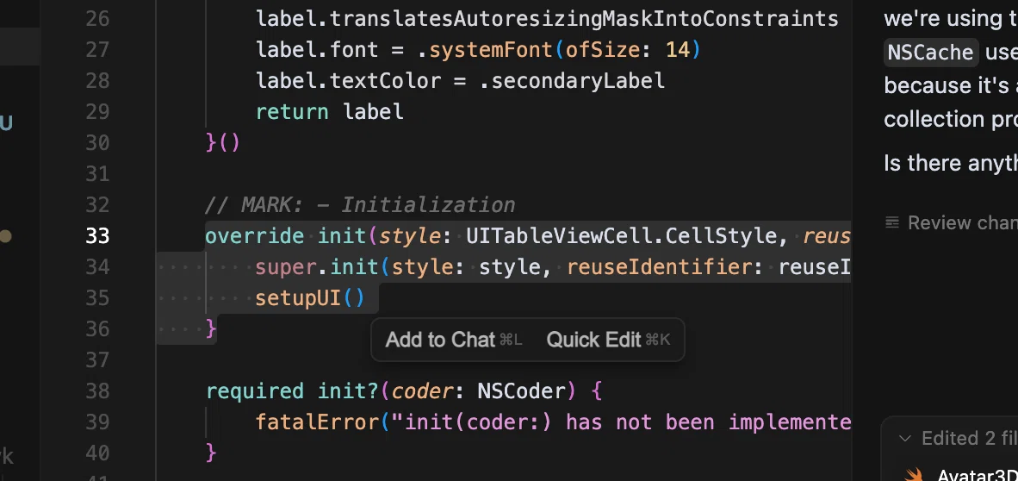Click the chat text starting 'Is there anyth'

coord(951,163)
